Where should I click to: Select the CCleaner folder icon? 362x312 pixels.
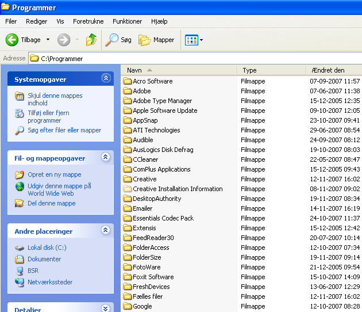[x=127, y=159]
